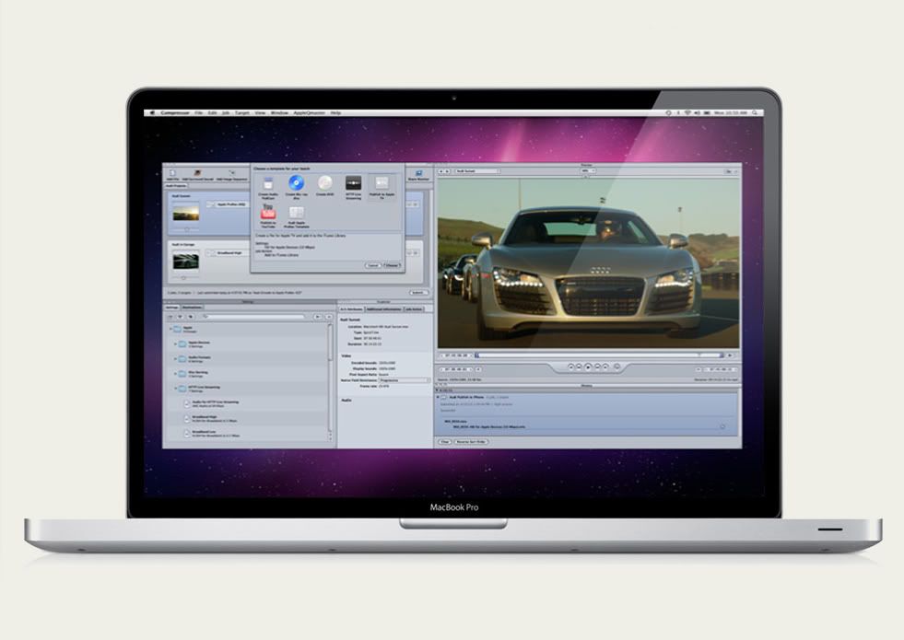The width and height of the screenshot is (904, 640).
Task: Select the Audi Apple ProRes Template icon
Action: (297, 213)
